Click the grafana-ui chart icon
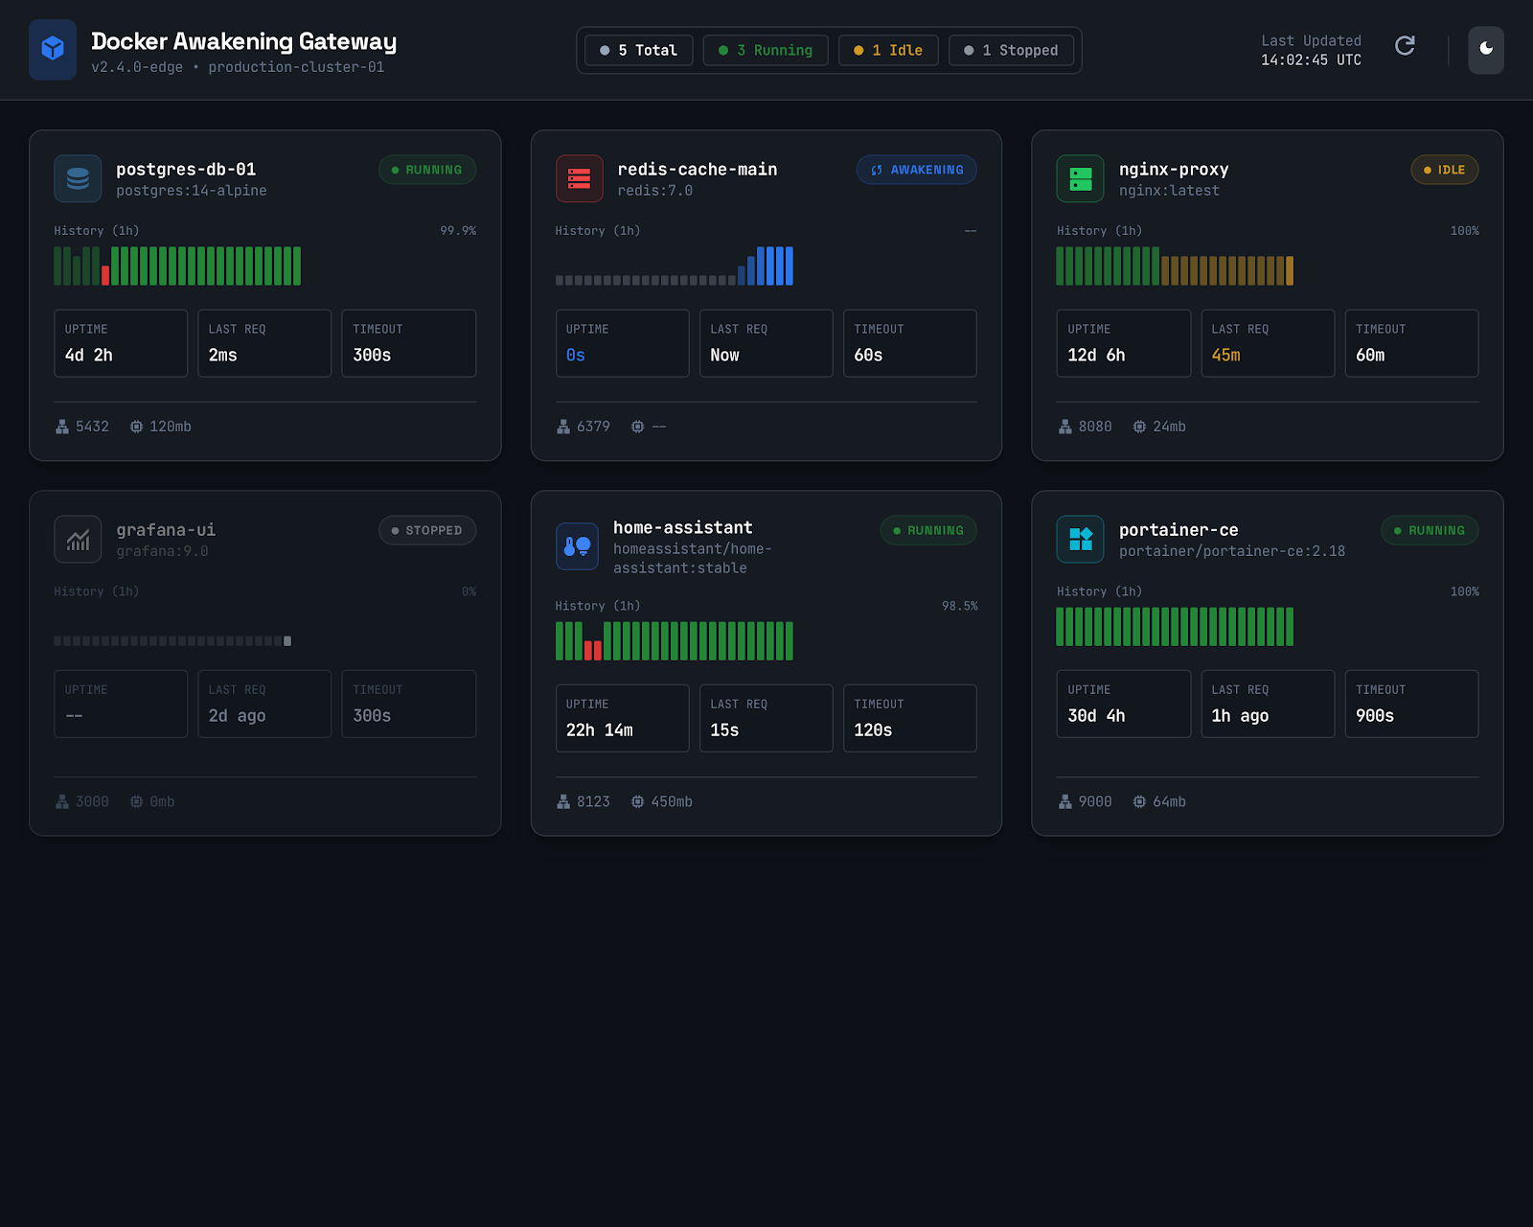The height and width of the screenshot is (1227, 1533). pyautogui.click(x=78, y=539)
